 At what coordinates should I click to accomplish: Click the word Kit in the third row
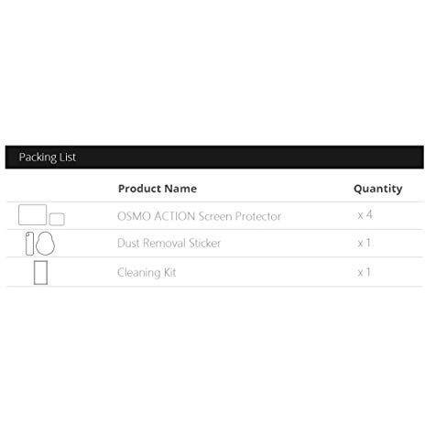pos(169,272)
